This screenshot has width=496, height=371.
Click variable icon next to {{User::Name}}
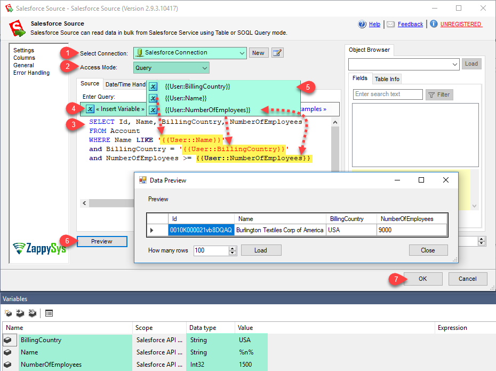click(x=153, y=98)
